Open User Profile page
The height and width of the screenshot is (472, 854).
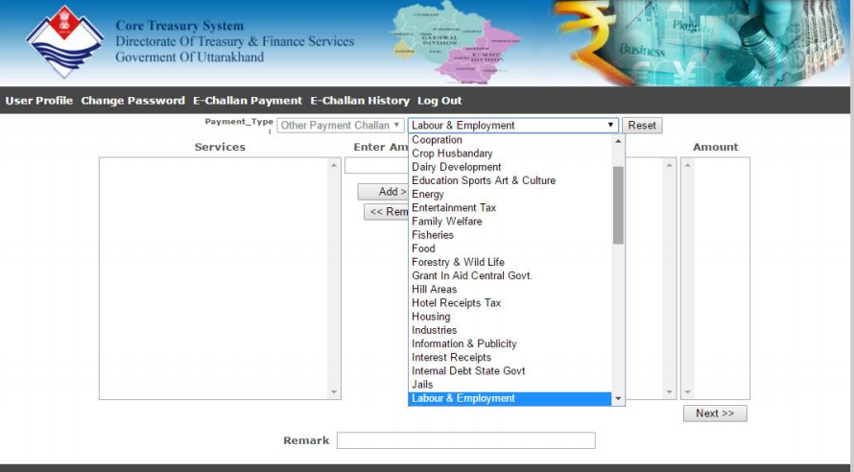[x=39, y=101]
